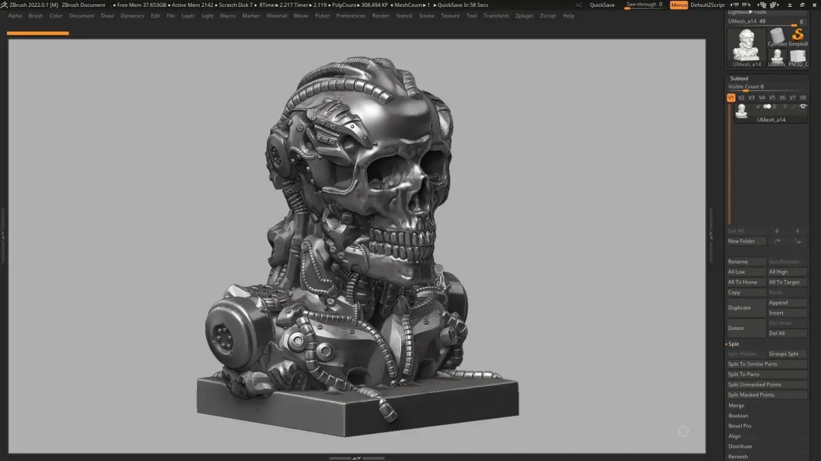Collapse the Subtool palette section
The width and height of the screenshot is (821, 461).
[739, 79]
